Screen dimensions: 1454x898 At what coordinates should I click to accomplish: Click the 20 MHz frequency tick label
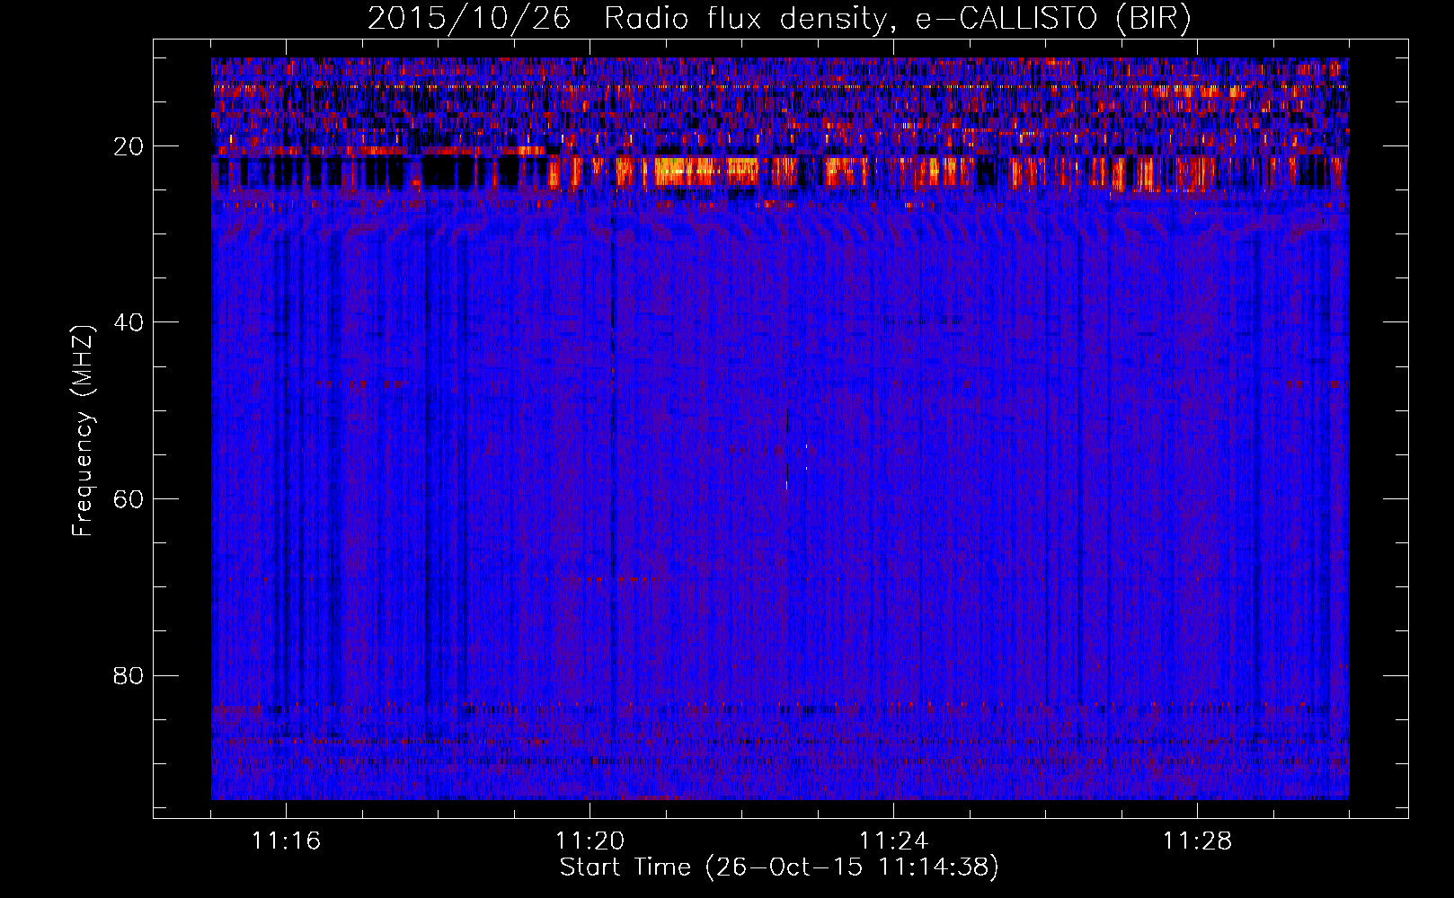(129, 145)
